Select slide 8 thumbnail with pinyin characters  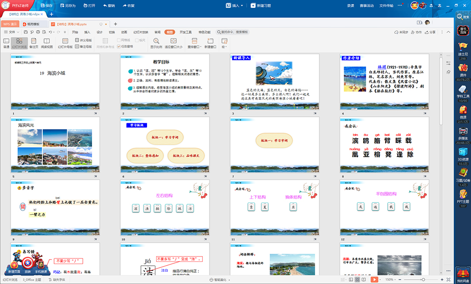click(385, 145)
